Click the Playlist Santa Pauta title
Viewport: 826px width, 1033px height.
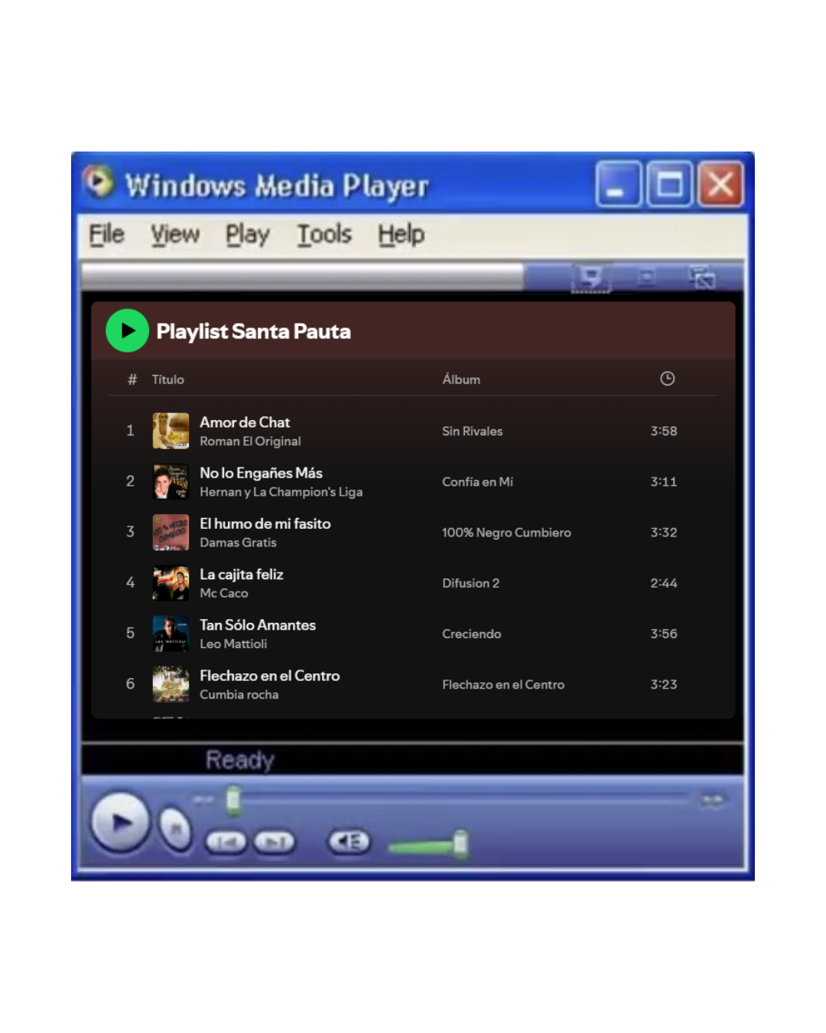pos(253,331)
